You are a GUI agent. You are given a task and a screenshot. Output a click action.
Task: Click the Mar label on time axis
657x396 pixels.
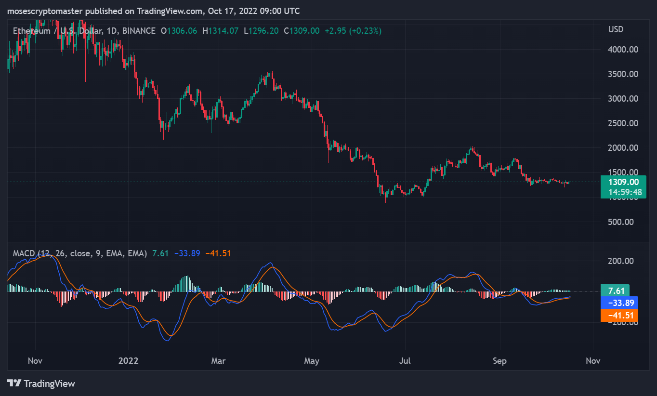pyautogui.click(x=219, y=361)
